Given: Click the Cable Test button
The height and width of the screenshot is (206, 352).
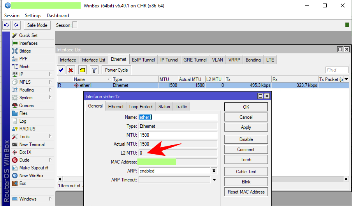Looking at the screenshot, I should point(246,172).
